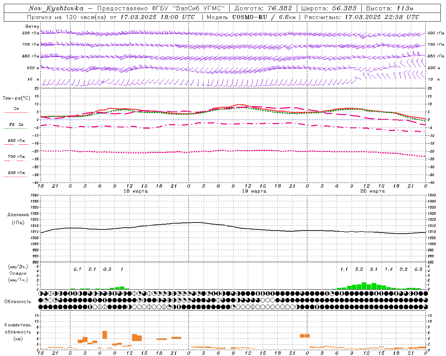Click the '(мм/1ч.)' precipitation unit label
The width and height of the screenshot is (446, 356).
click(x=18, y=280)
